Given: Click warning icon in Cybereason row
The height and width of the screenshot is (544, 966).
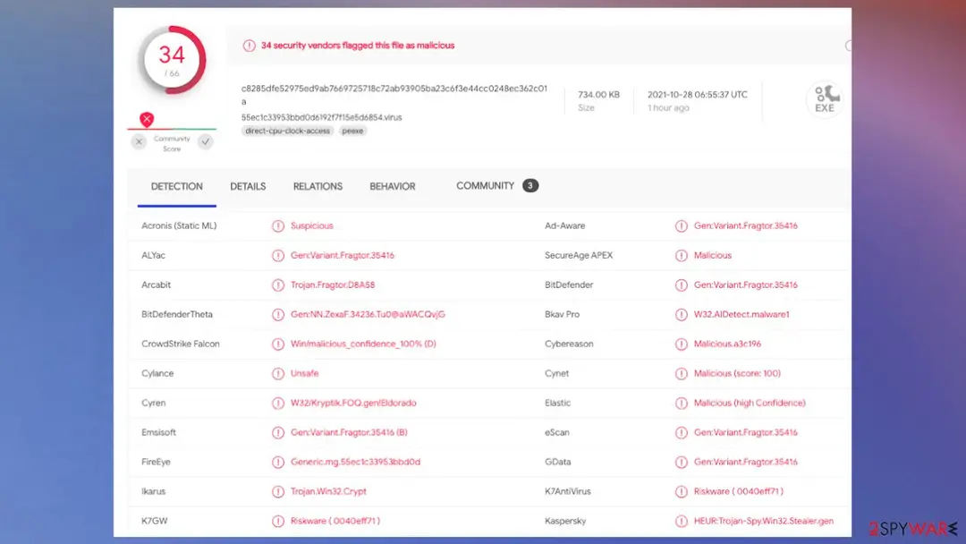Looking at the screenshot, I should point(681,344).
